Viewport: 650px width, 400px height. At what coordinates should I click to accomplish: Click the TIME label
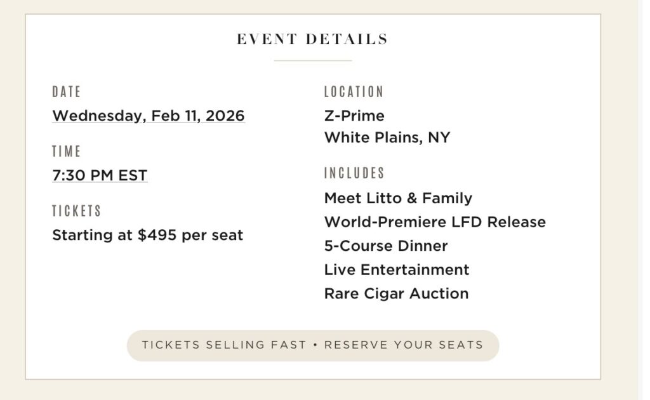67,152
